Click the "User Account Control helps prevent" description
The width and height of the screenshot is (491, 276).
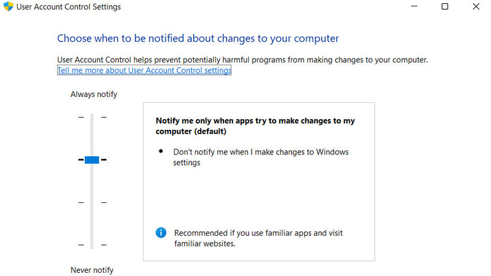pos(242,60)
